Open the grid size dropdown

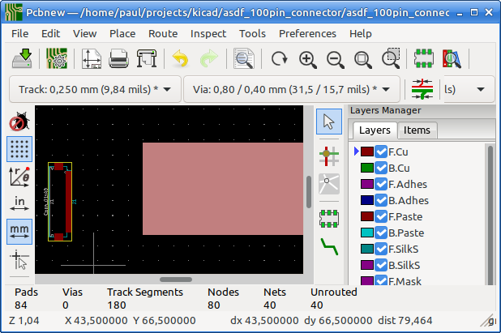pos(469,89)
